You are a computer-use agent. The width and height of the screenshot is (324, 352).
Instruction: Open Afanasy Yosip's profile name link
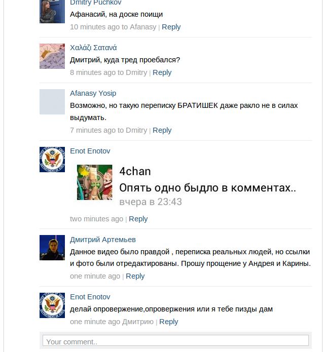pyautogui.click(x=93, y=93)
